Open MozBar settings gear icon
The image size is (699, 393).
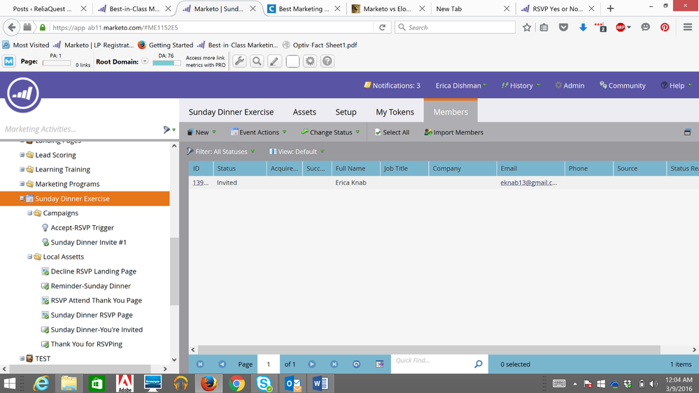point(310,61)
